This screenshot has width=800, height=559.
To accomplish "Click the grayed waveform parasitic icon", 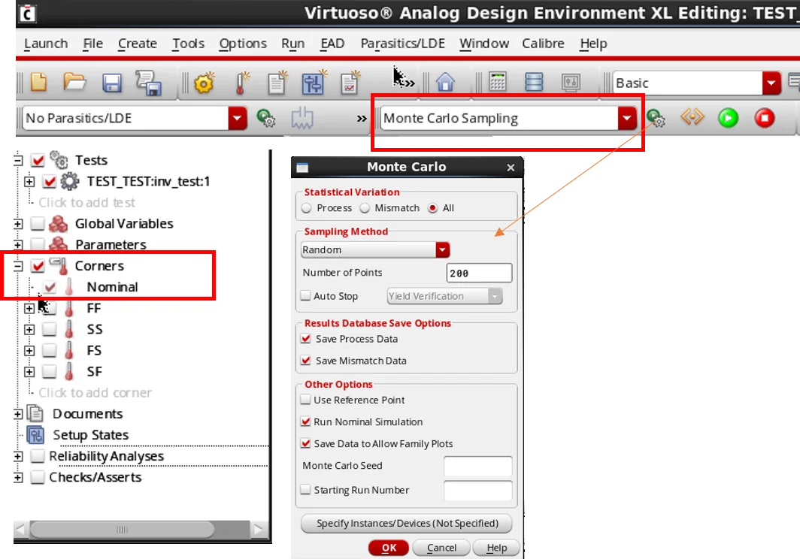I will pyautogui.click(x=302, y=118).
